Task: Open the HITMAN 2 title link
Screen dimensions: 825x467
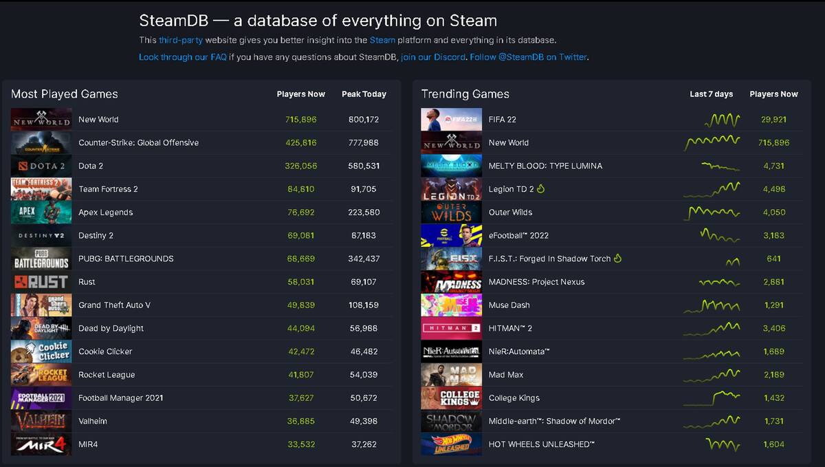Action: click(510, 329)
